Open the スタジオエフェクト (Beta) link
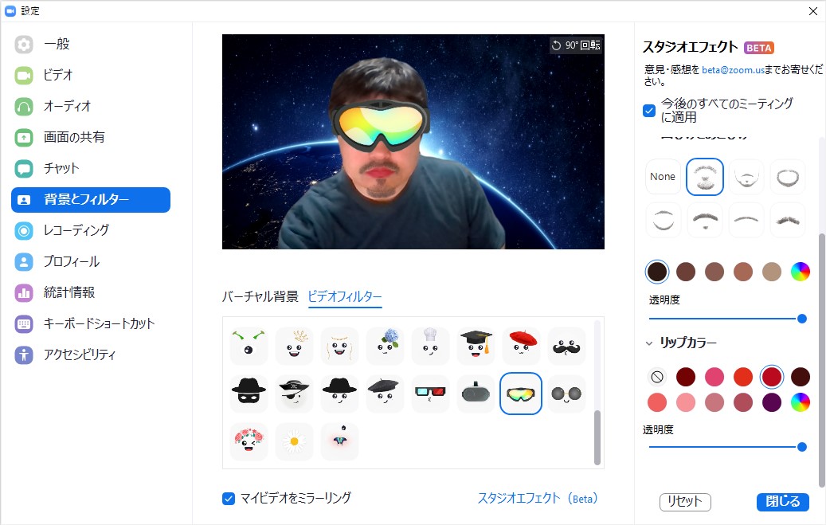 pyautogui.click(x=538, y=497)
